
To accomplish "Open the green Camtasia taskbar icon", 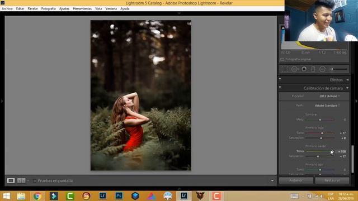I will [70, 196].
